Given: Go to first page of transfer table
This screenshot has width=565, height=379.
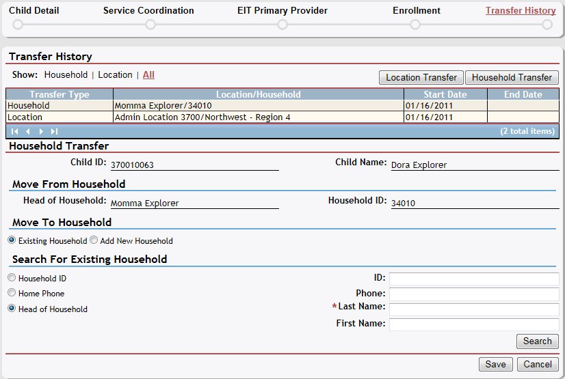Looking at the screenshot, I should (15, 131).
